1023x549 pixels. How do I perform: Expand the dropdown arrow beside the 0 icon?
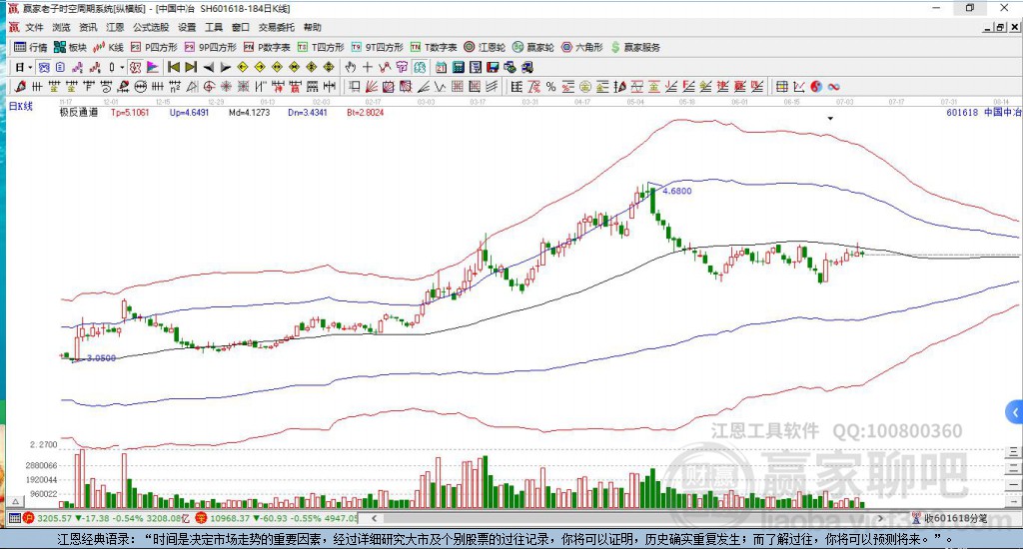(x=122, y=67)
